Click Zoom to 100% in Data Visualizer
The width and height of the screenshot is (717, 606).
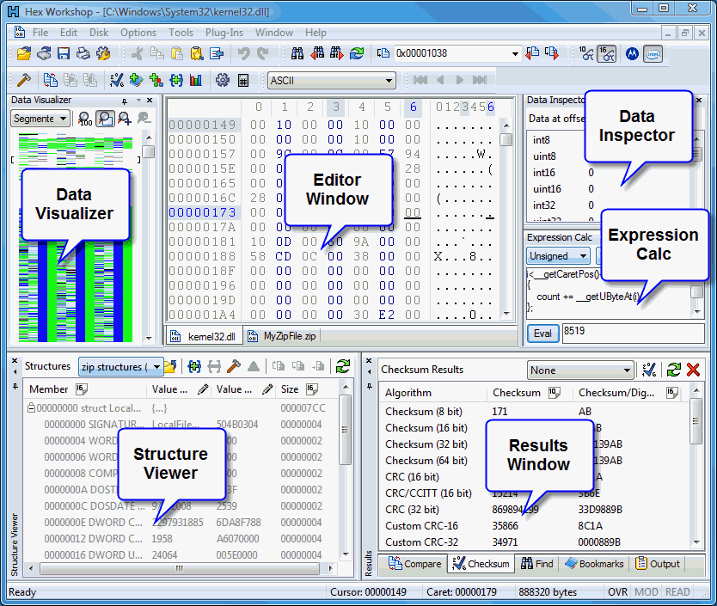[85, 119]
